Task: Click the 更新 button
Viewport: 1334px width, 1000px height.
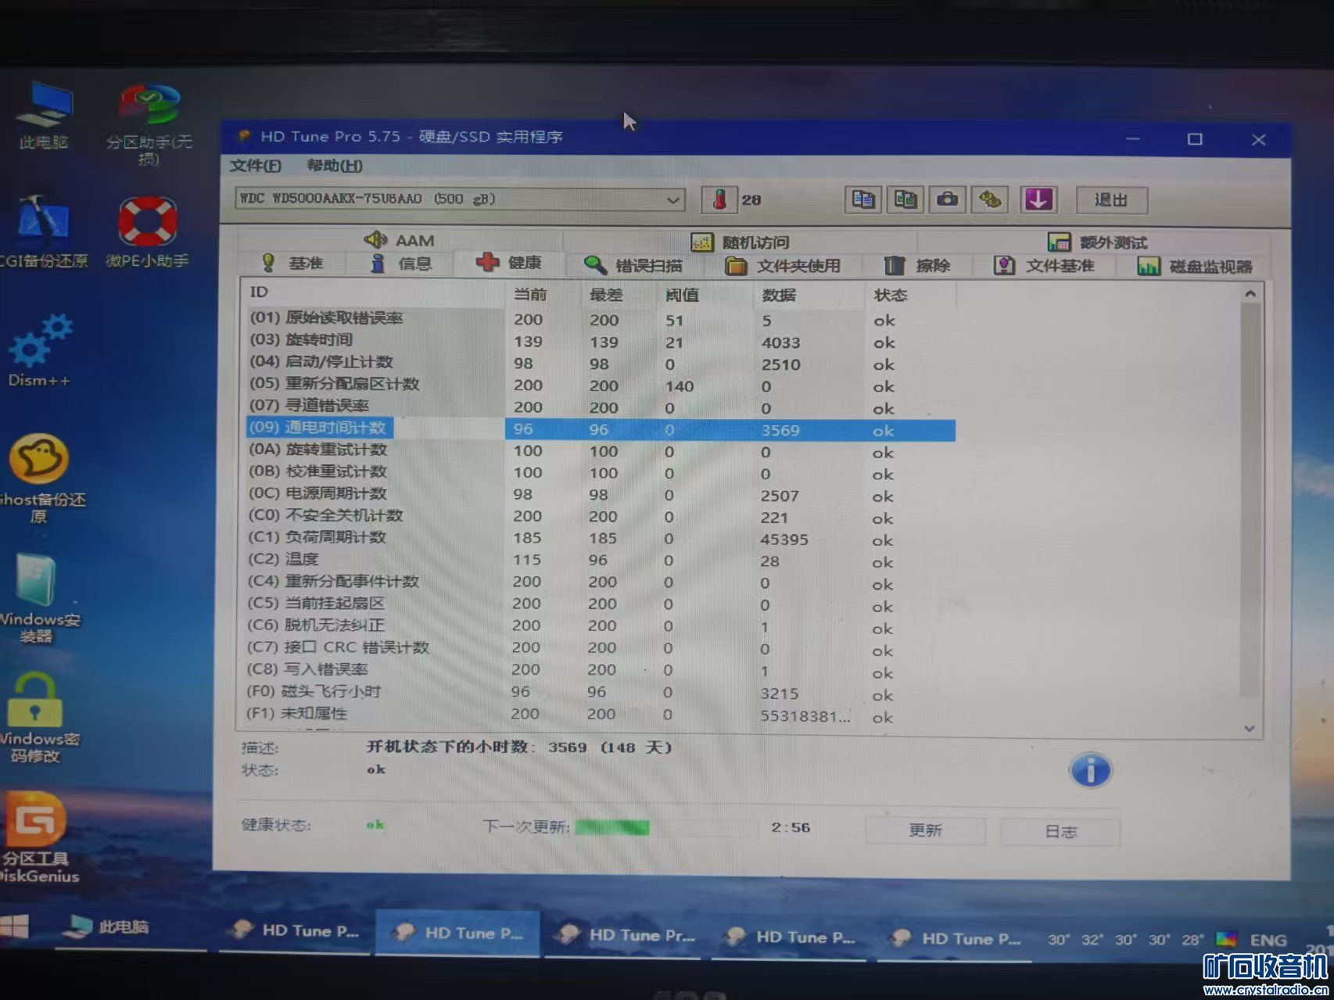Action: [925, 830]
